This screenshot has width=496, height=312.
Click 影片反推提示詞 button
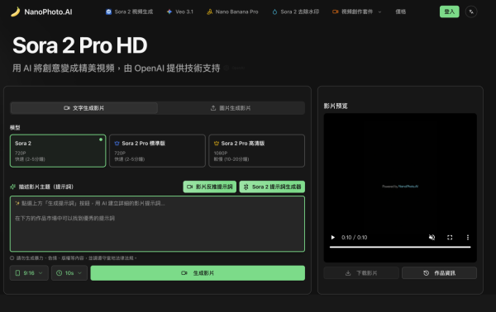tap(209, 187)
